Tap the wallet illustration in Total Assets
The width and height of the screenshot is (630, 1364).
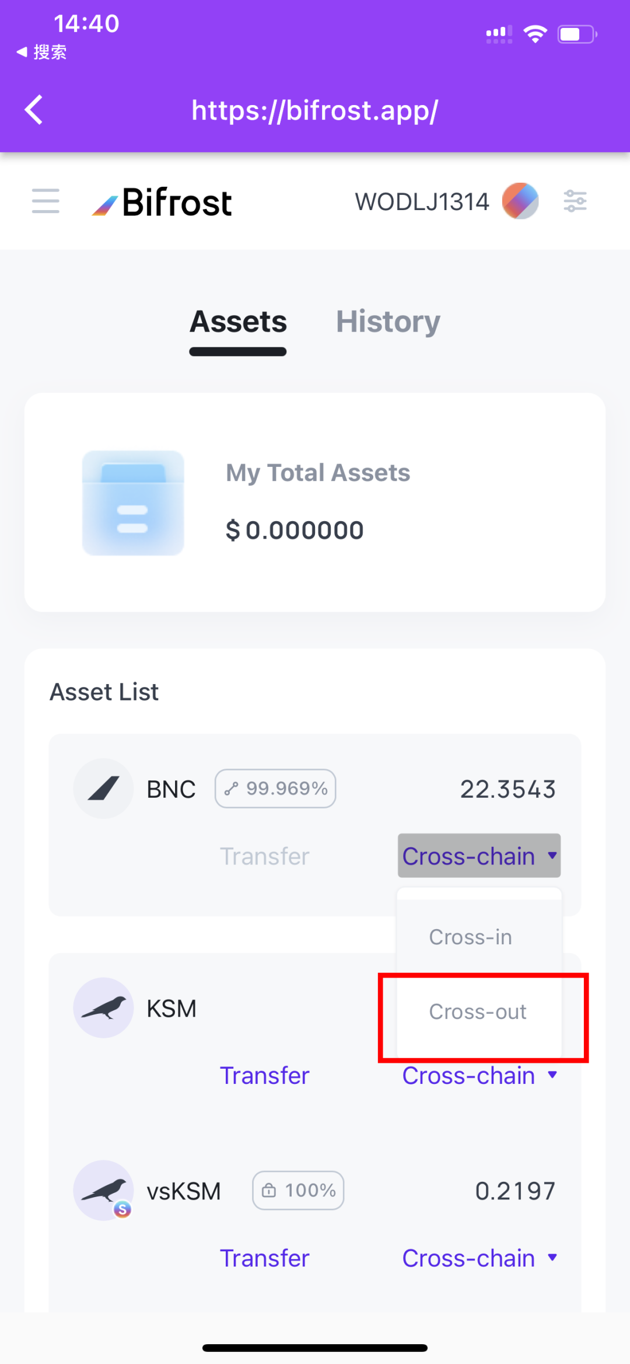pyautogui.click(x=133, y=503)
